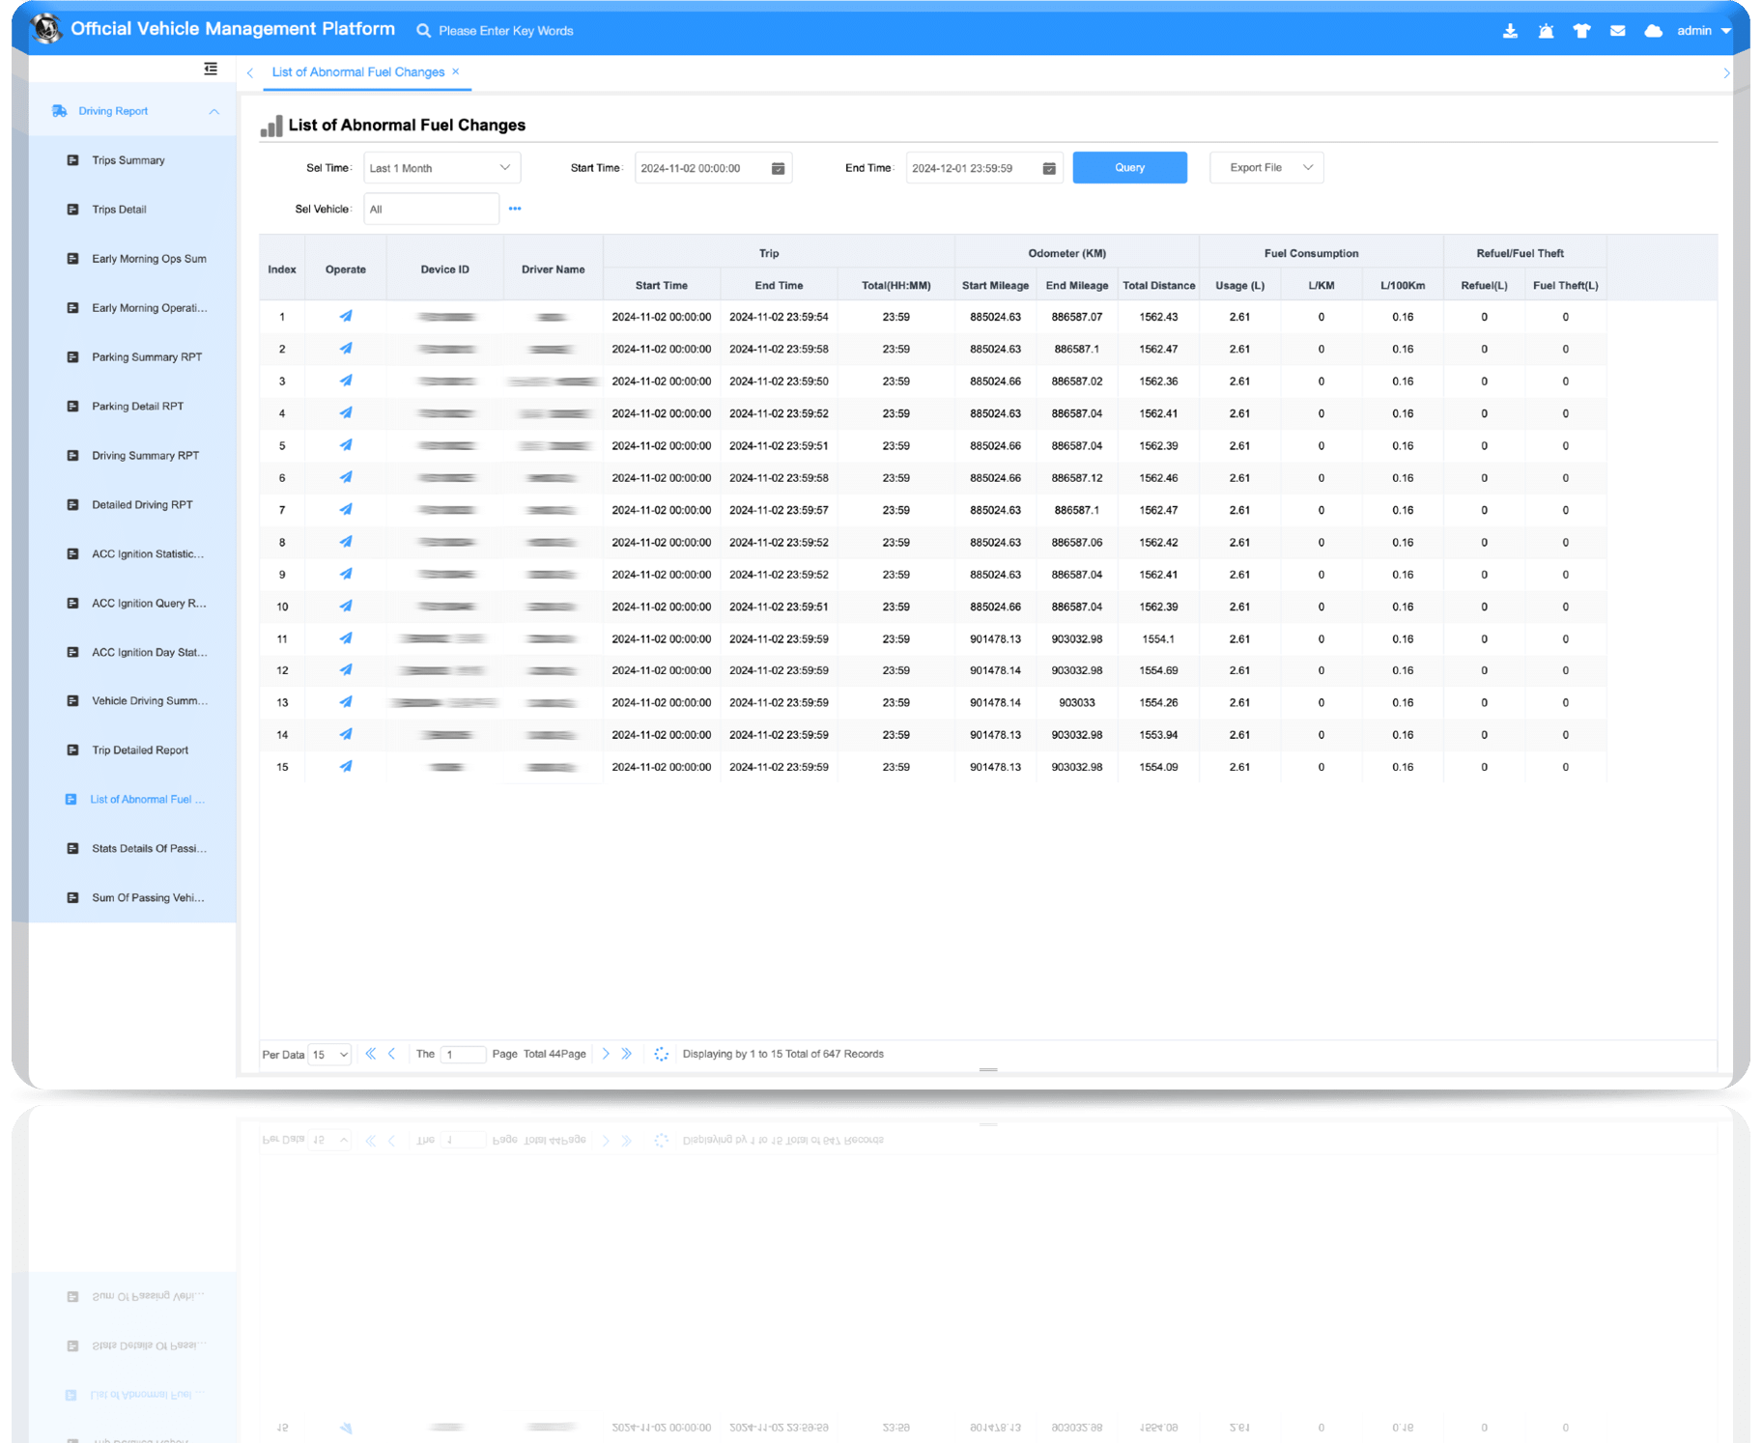Click the locate arrow icon in row 1
The image size is (1762, 1443).
click(346, 317)
